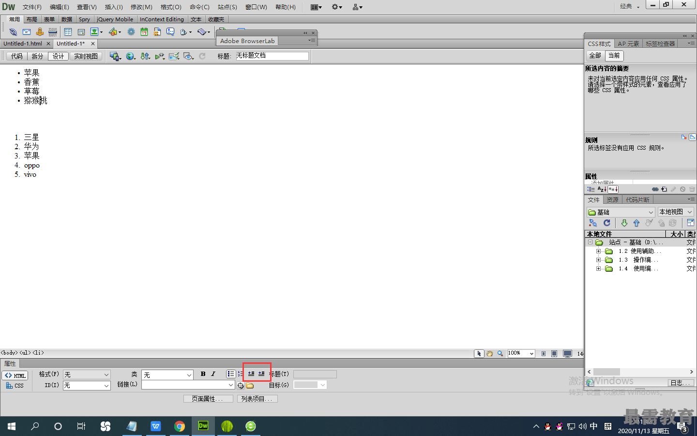This screenshot has height=436, width=697.
Task: Insert a table from the insert bar
Action: 68,32
